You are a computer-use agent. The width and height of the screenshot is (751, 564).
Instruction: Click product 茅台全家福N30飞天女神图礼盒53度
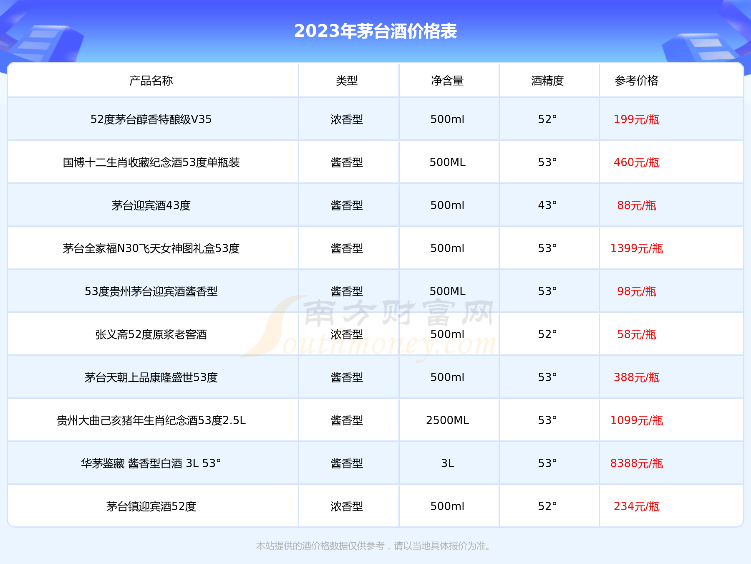coord(151,248)
